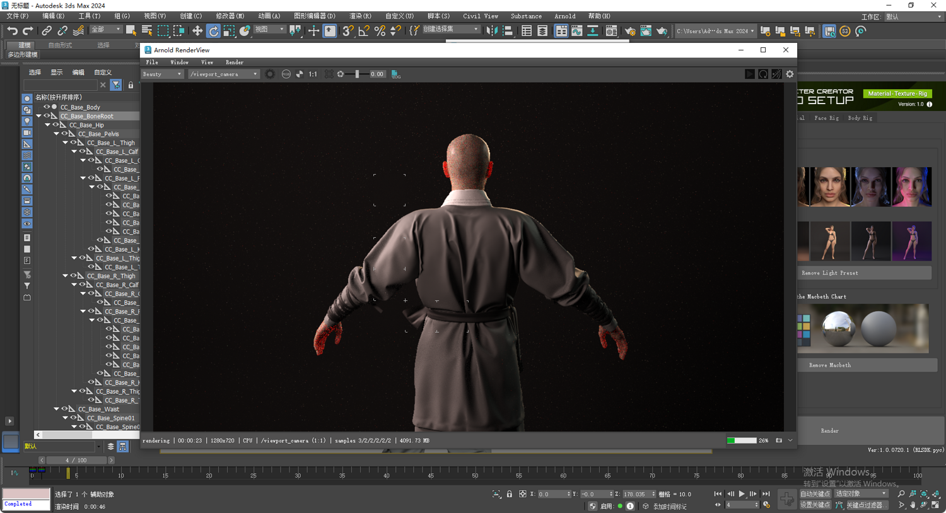Click the Render button in setup panel

(870, 431)
